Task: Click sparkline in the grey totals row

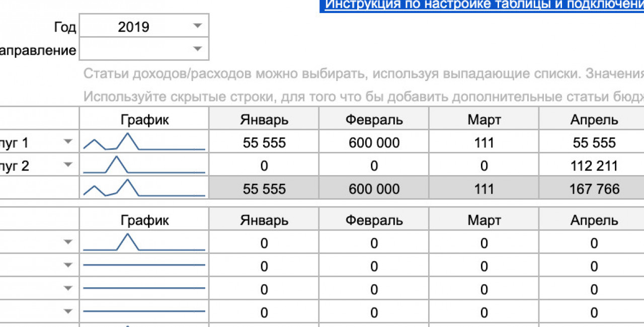Action: click(x=144, y=188)
